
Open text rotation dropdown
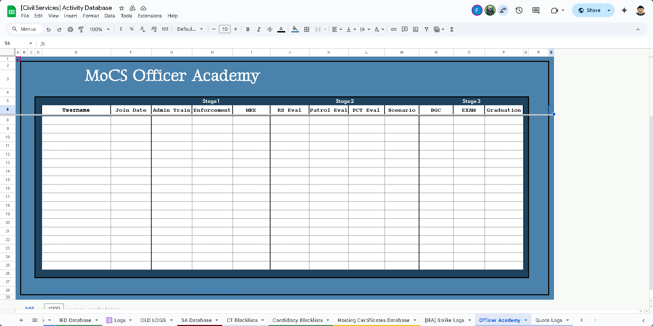[379, 29]
